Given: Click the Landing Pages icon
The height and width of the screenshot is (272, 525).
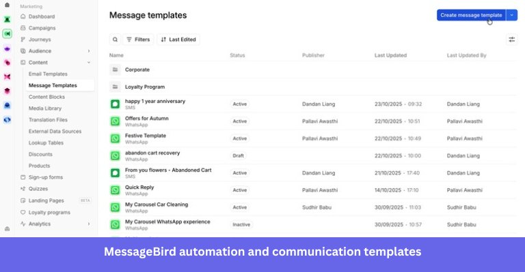Looking at the screenshot, I should [23, 200].
